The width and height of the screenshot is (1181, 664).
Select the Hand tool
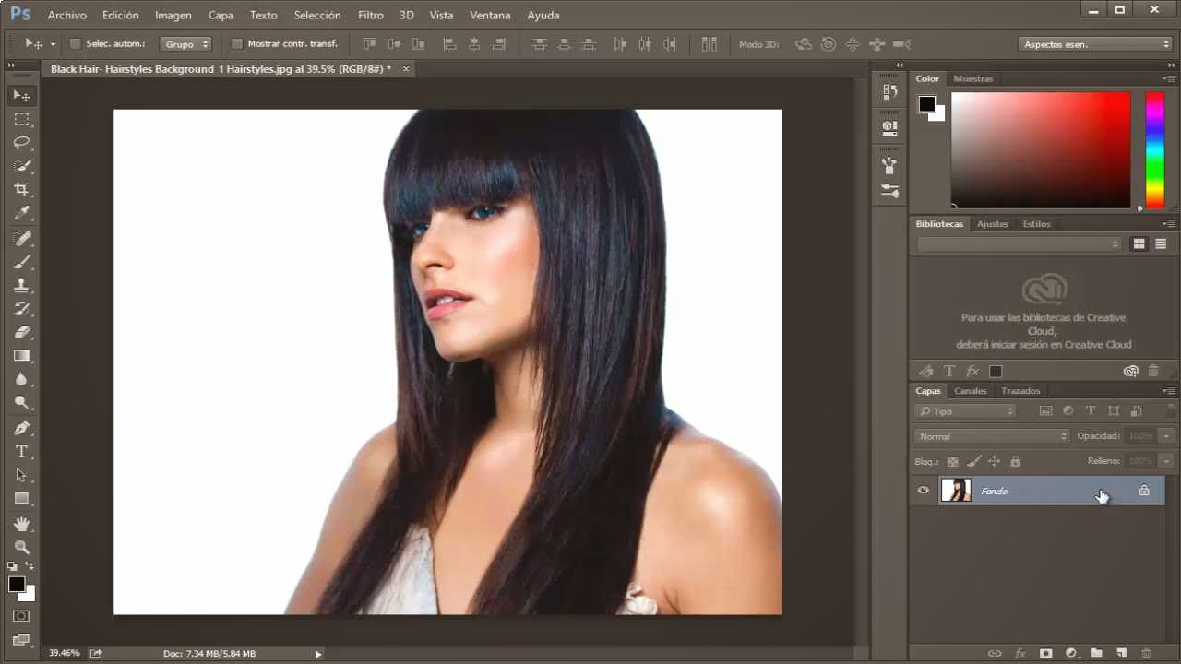(22, 524)
